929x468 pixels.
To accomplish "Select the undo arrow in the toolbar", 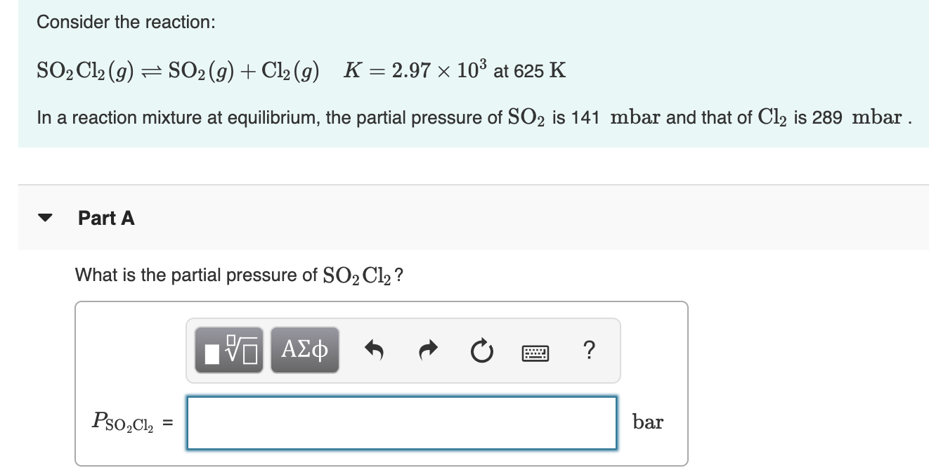I will (x=373, y=350).
